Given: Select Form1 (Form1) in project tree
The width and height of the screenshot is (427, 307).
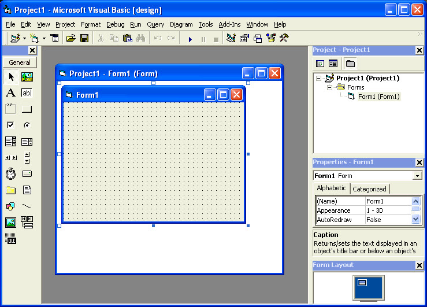Looking at the screenshot, I should pos(379,97).
